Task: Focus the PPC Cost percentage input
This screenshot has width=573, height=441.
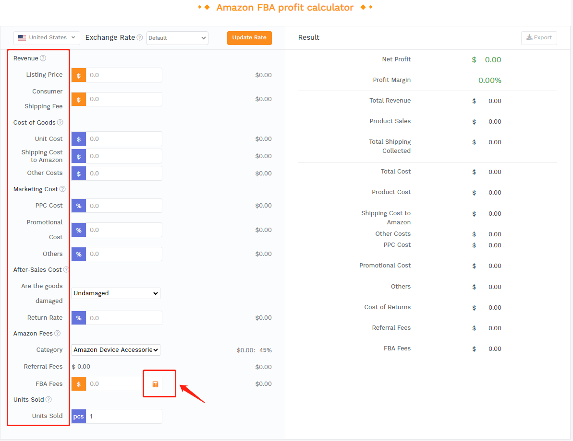Action: pos(124,206)
